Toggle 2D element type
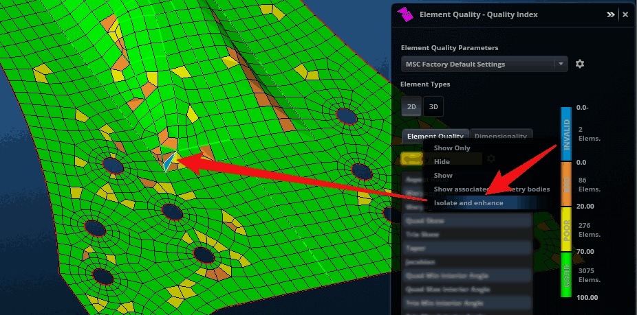The height and width of the screenshot is (315, 637). [x=411, y=107]
